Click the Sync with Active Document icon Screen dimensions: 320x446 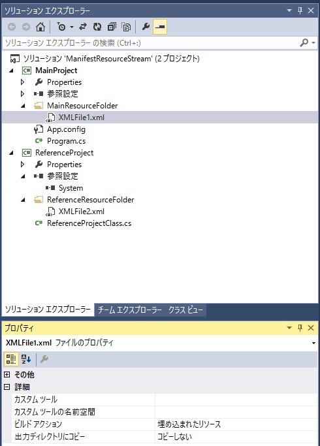[83, 27]
